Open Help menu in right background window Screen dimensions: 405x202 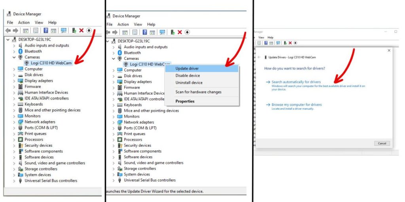pyautogui.click(x=270, y=37)
